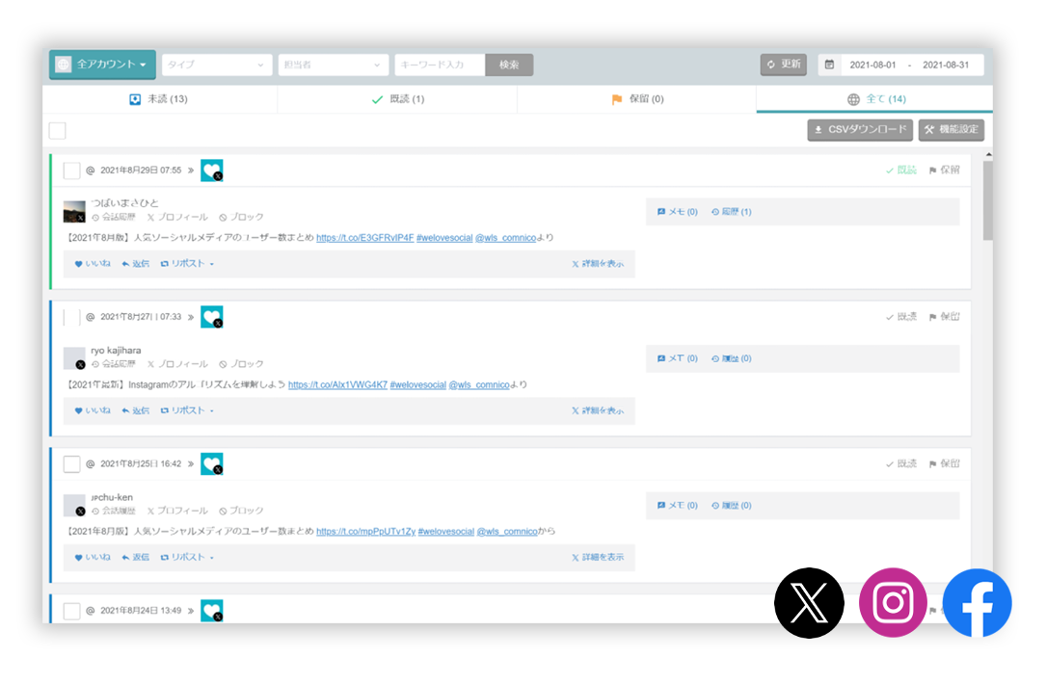This screenshot has height=684, width=1046.
Task: Click the heart account icon on 07:55 post
Action: 212,170
